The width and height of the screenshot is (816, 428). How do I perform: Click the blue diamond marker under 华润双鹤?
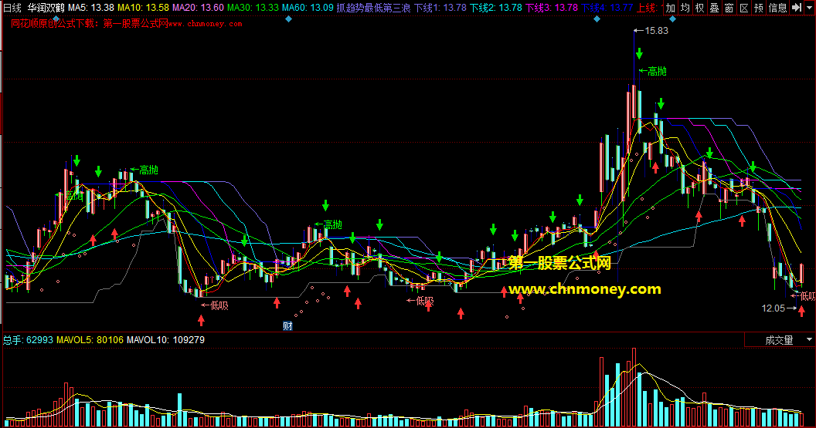[56, 19]
